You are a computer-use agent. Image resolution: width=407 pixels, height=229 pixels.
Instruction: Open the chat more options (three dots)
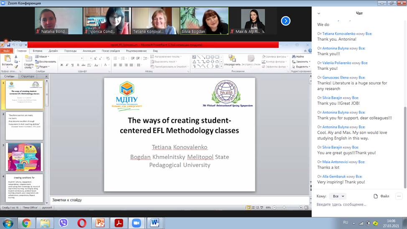click(399, 196)
